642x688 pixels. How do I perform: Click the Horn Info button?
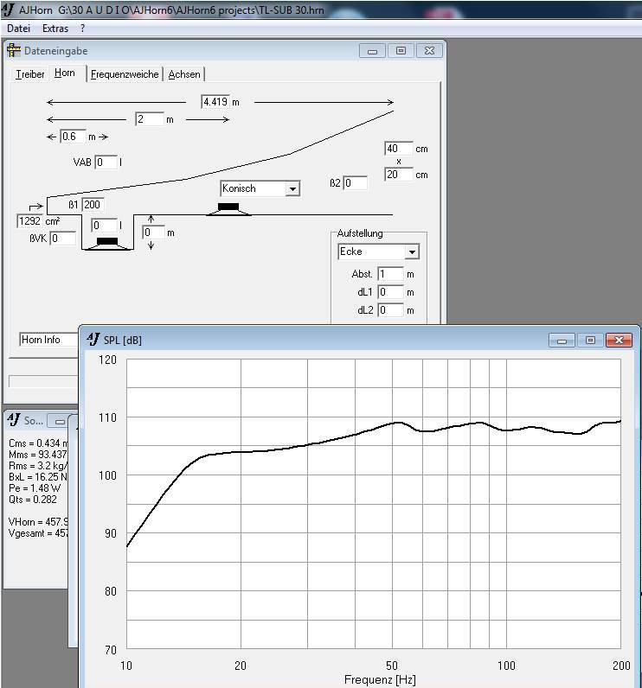48,339
